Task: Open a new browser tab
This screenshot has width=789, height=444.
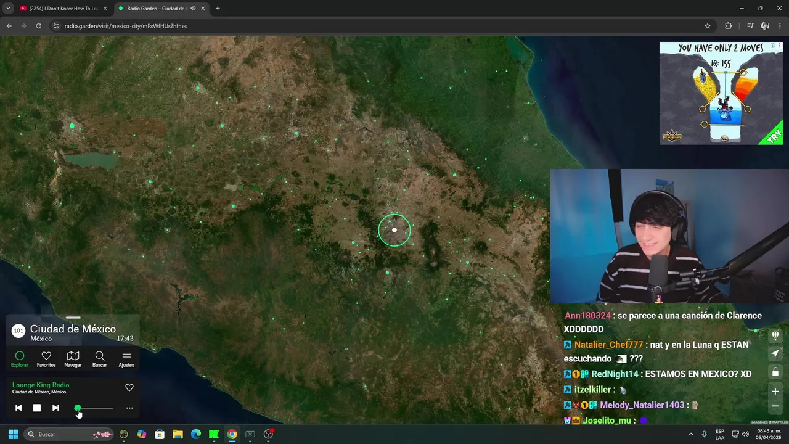Action: click(218, 9)
